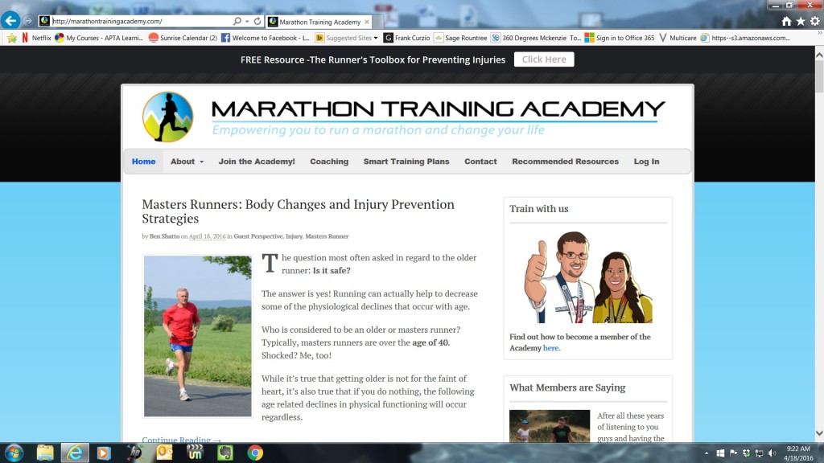Image resolution: width=824 pixels, height=463 pixels.
Task: Open the Masters Runners article title
Action: (x=298, y=211)
